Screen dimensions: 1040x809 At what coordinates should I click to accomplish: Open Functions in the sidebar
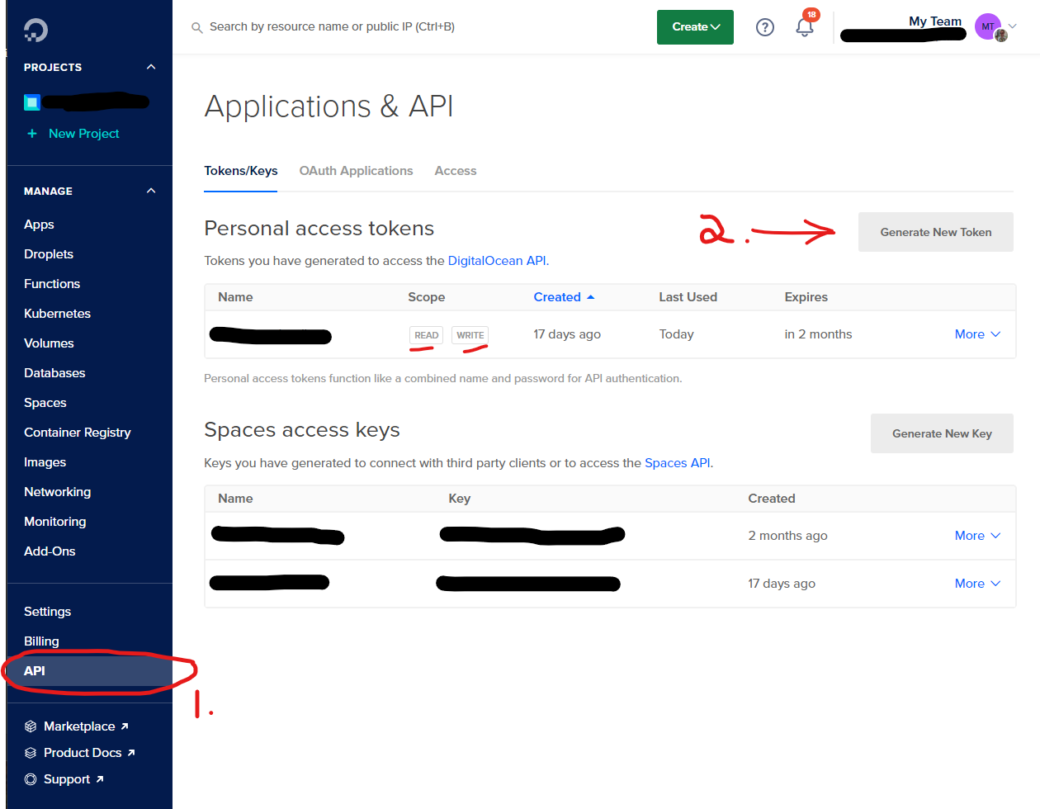(x=52, y=284)
